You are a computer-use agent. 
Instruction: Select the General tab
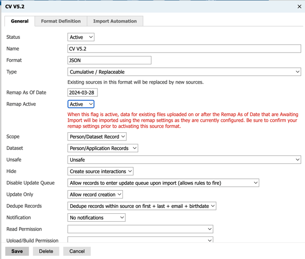[20, 21]
